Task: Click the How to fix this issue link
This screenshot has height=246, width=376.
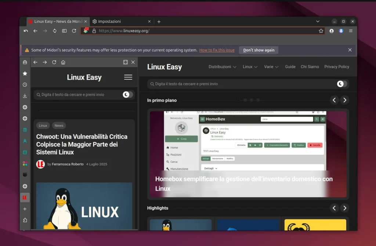Action: tap(217, 50)
